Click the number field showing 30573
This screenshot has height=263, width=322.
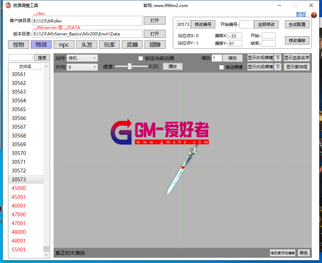(183, 24)
